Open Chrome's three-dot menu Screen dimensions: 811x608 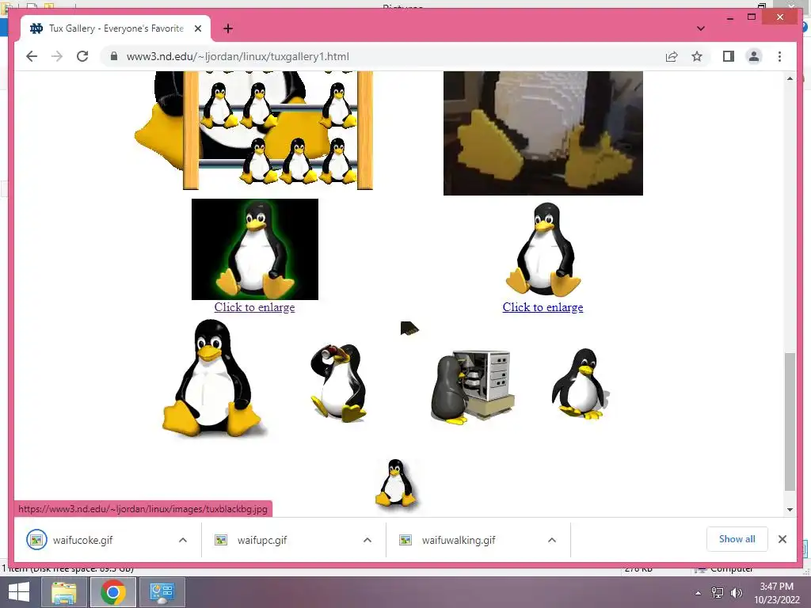[779, 56]
